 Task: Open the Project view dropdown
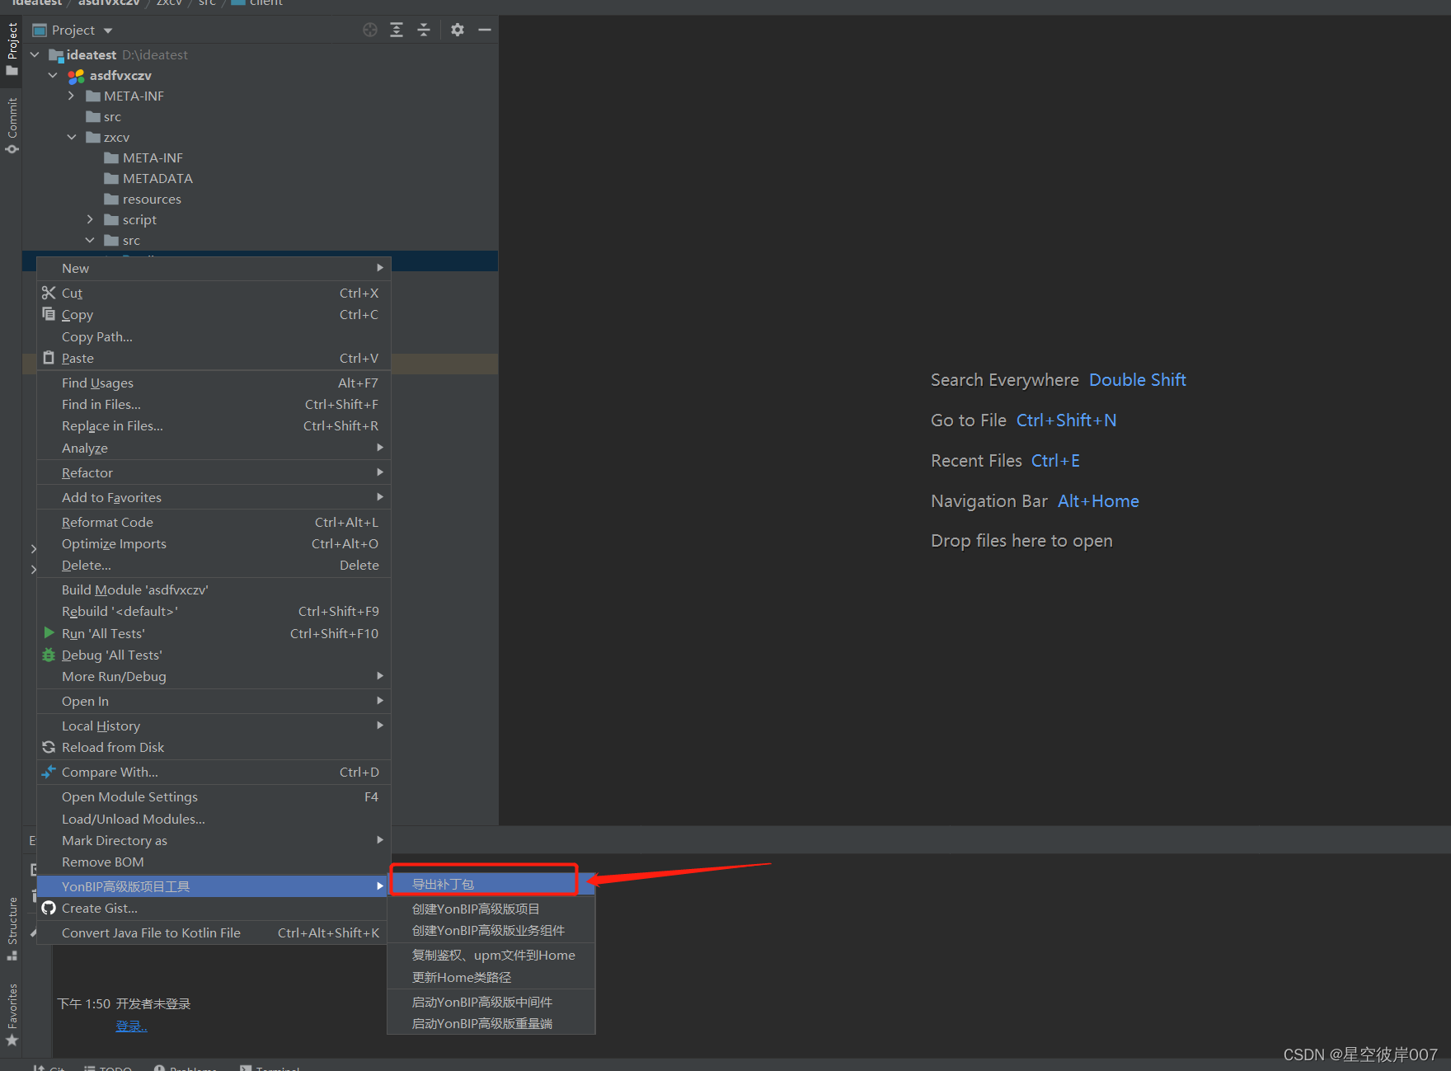coord(73,31)
